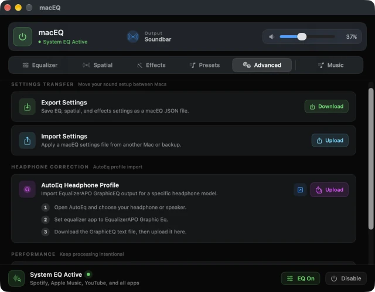Click the system EQ waveform icon
The height and width of the screenshot is (292, 375).
pyautogui.click(x=16, y=279)
